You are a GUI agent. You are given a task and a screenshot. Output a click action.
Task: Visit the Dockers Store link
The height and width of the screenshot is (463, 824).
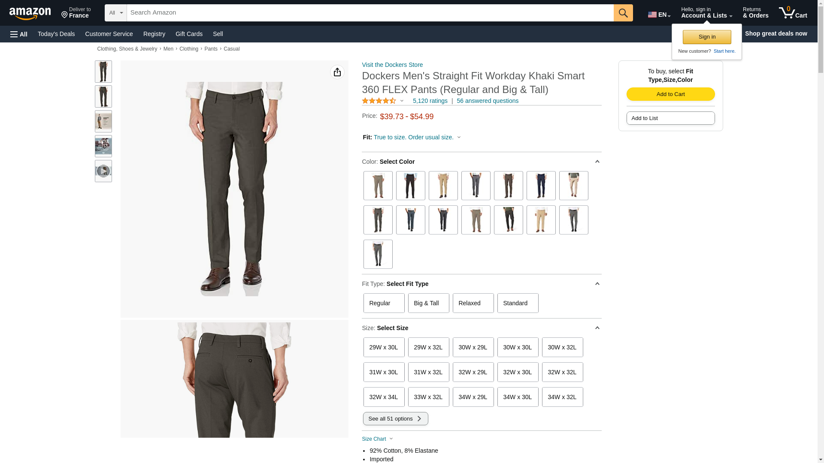[392, 65]
